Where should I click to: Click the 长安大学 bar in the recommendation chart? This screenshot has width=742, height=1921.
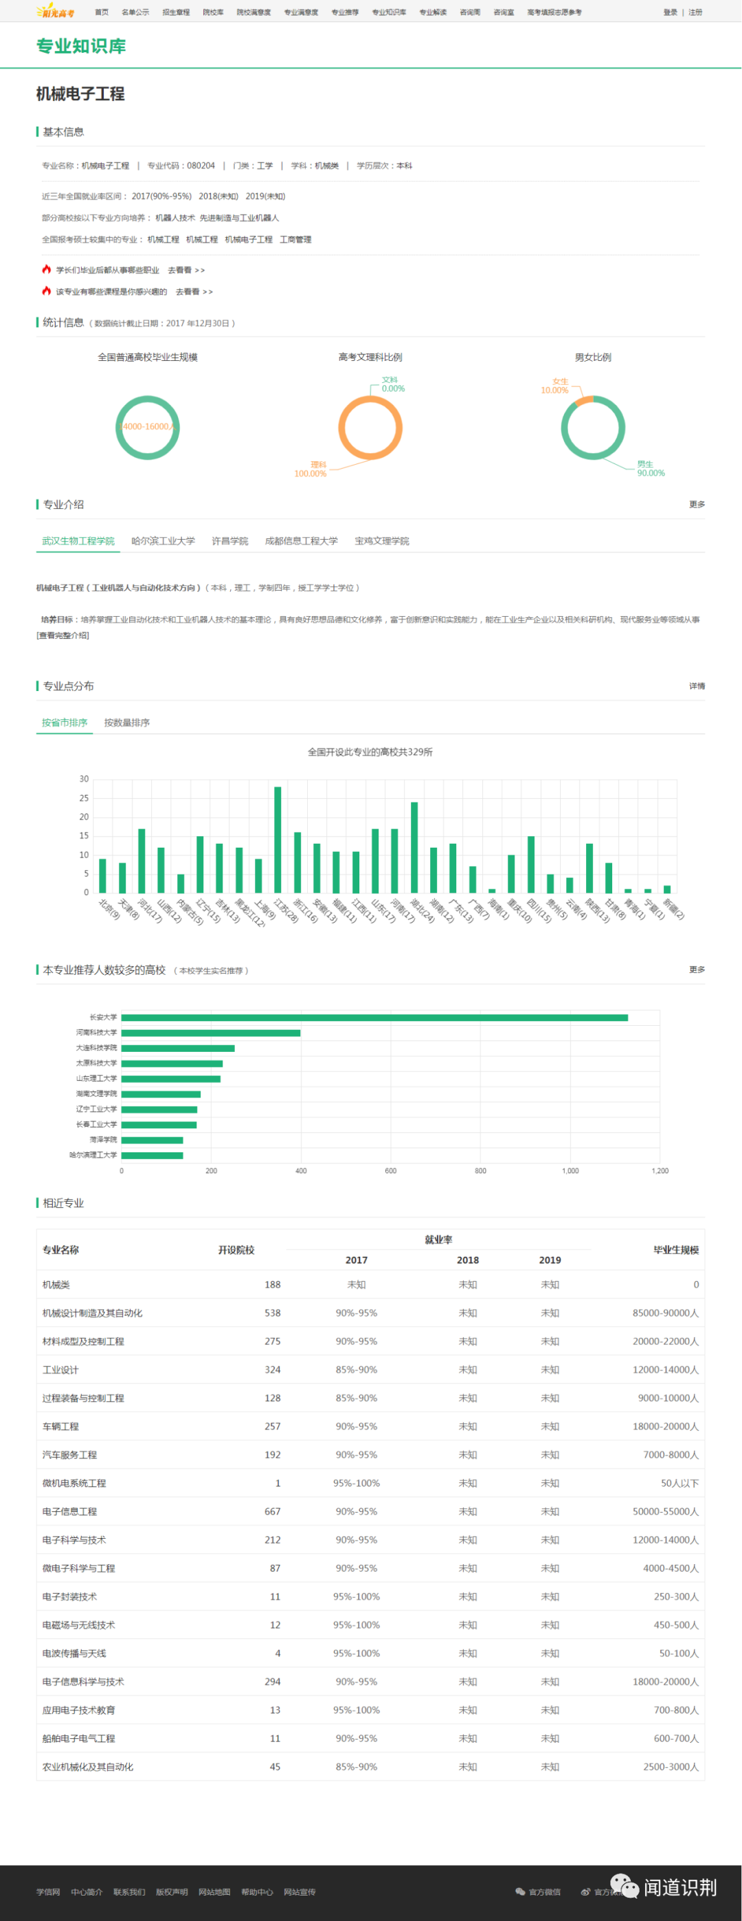(x=374, y=1017)
